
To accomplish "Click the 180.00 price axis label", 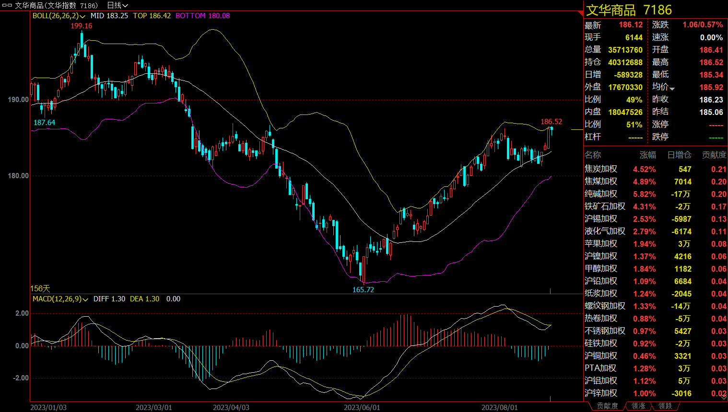I will click(18, 176).
